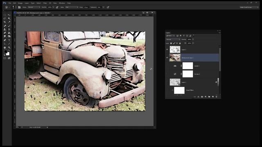Click the add layer style fx button
Image resolution: width=262 pixels, height=147 pixels.
(198, 97)
